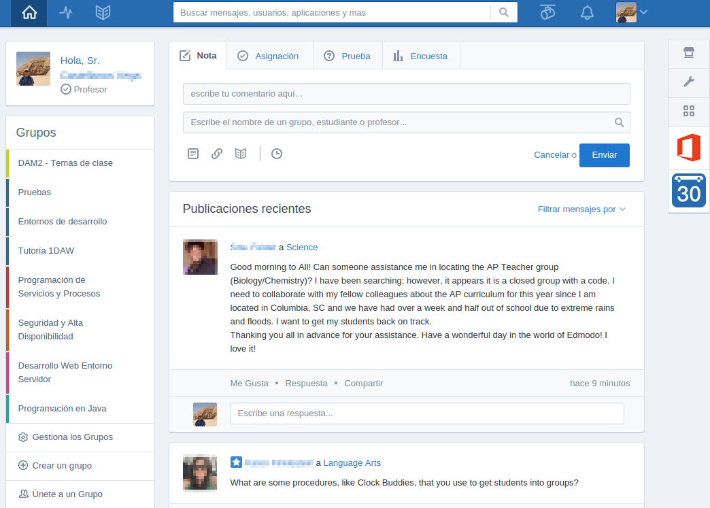Screen dimensions: 710x508
Task: Open the Filtrar mensajes por dropdown
Action: 581,209
